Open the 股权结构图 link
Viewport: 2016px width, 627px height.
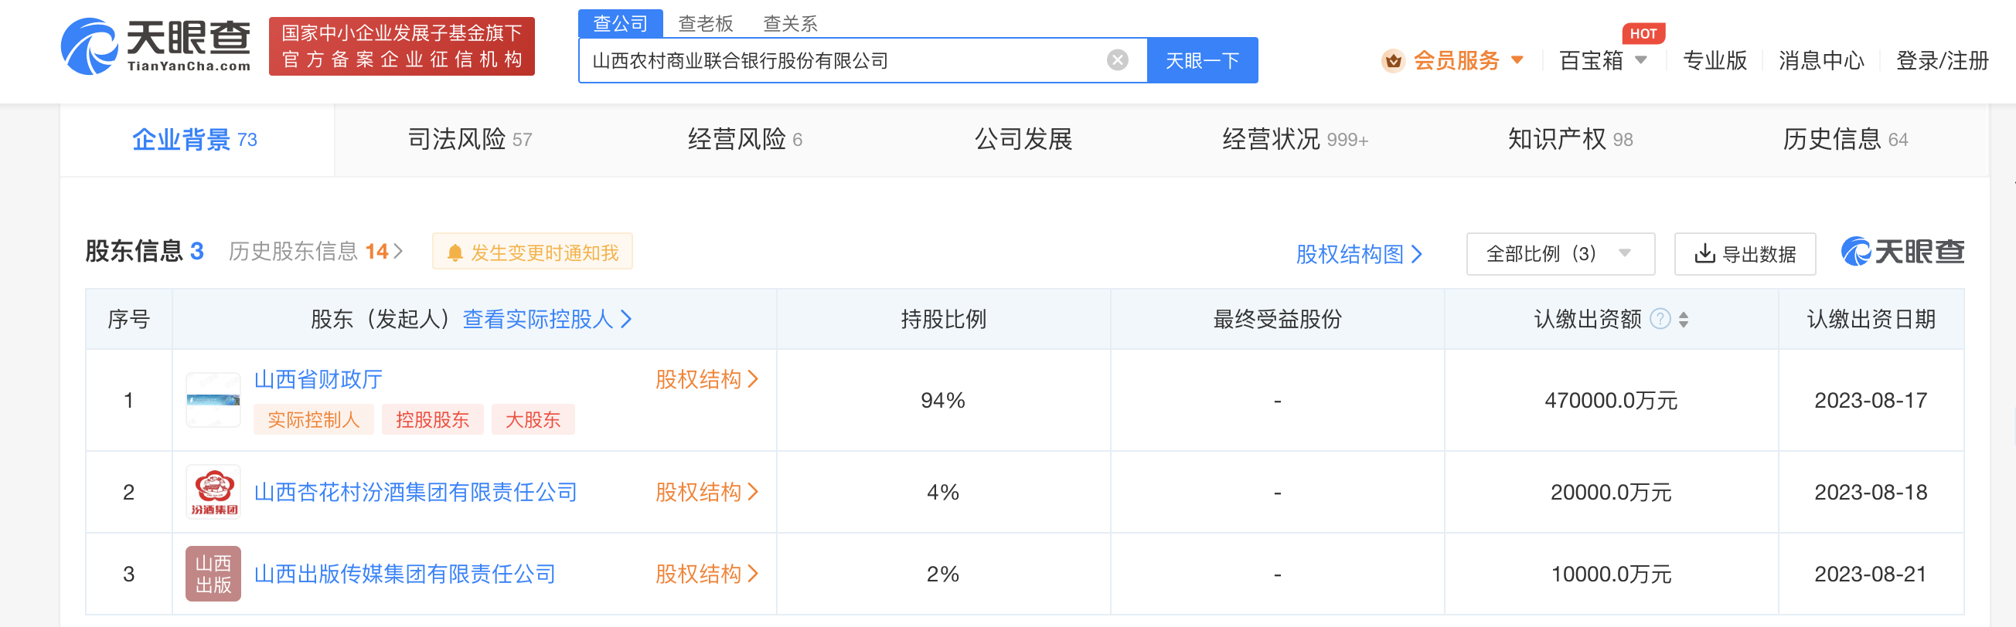pos(1358,254)
